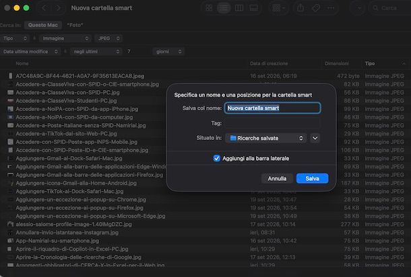Select Accedere-a-NoiPA-con-SPID-da-computer.jpg

(74, 117)
